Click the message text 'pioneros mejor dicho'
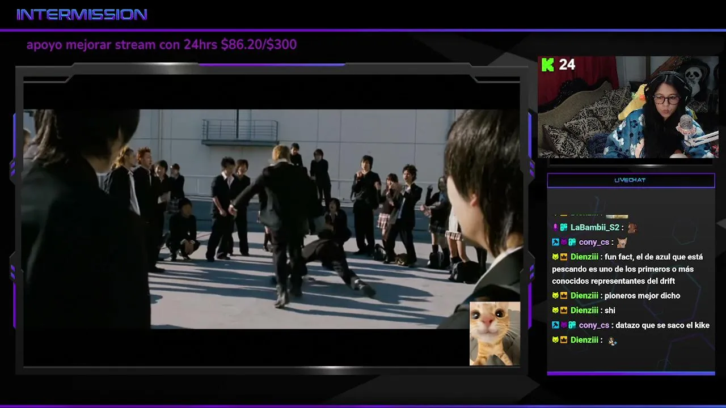This screenshot has height=408, width=726. [642, 295]
